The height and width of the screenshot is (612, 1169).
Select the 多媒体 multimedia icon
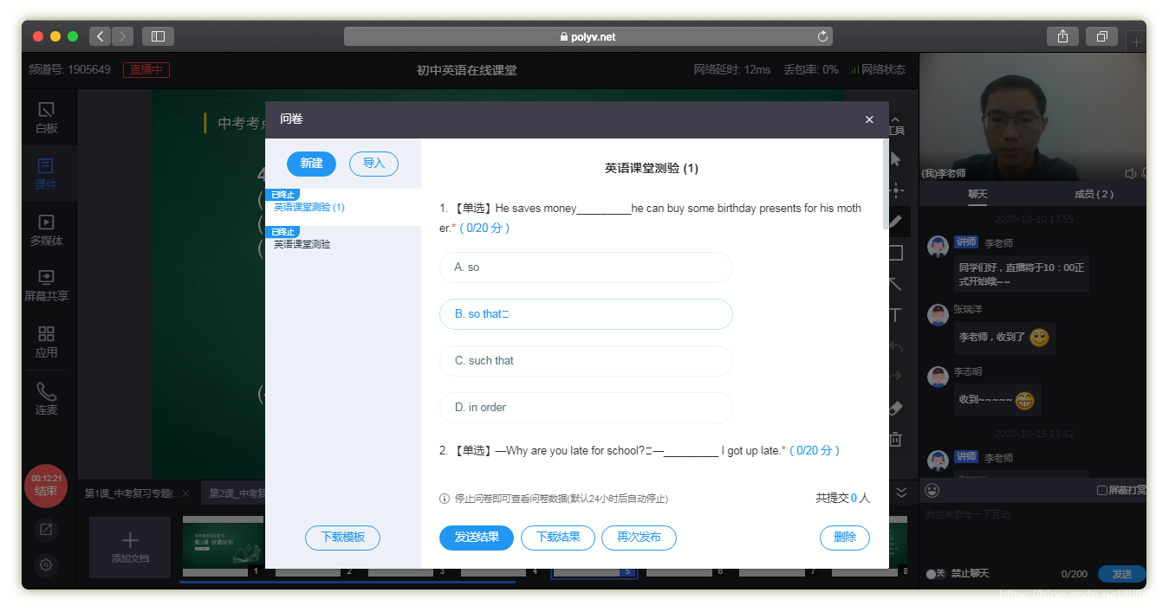[x=47, y=229]
